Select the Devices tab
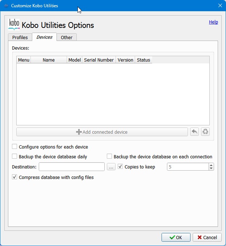Viewport: 226px width, 246px height. pos(45,37)
